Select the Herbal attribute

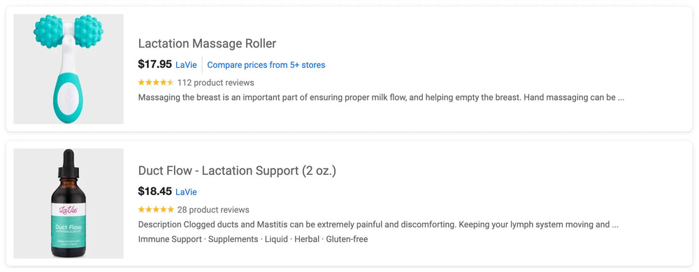[x=307, y=239]
